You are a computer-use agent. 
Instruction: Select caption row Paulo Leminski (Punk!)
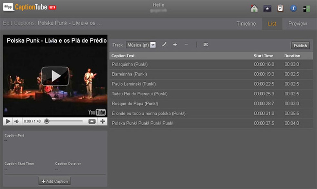(211, 84)
